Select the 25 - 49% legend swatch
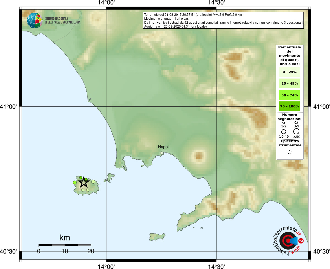This screenshot has height=269, width=330. tap(290, 84)
